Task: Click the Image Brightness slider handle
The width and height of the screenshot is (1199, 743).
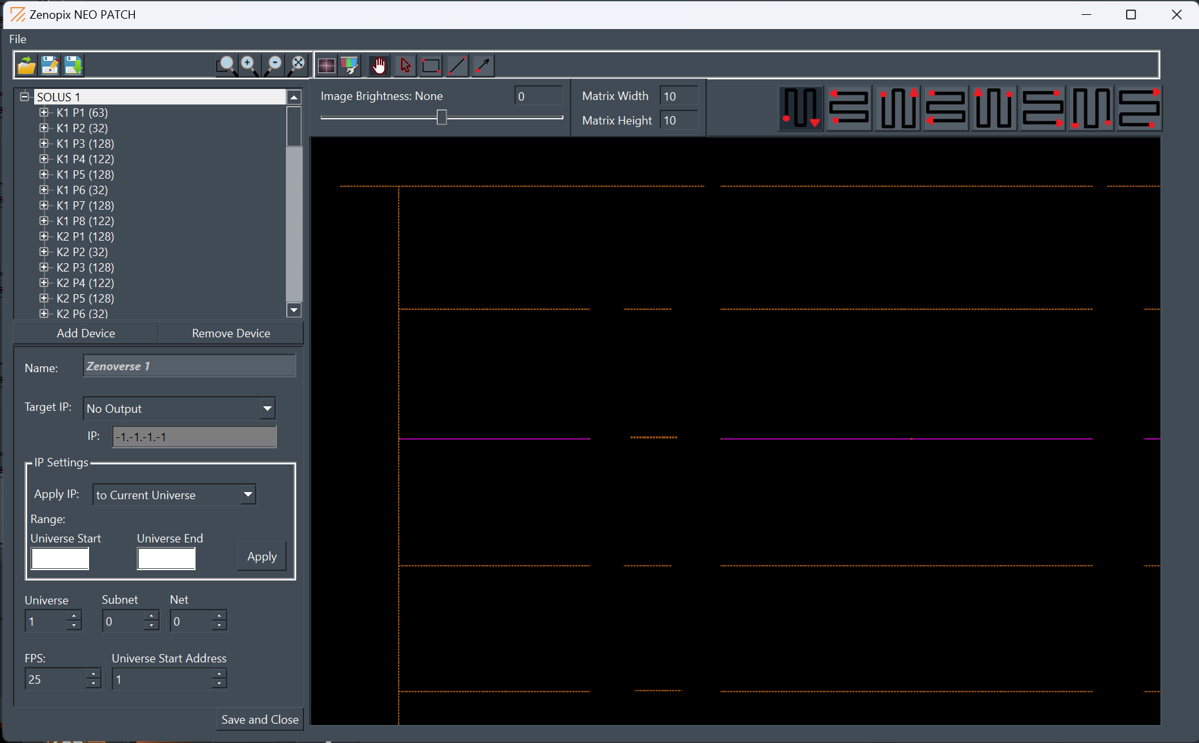Action: pos(441,117)
